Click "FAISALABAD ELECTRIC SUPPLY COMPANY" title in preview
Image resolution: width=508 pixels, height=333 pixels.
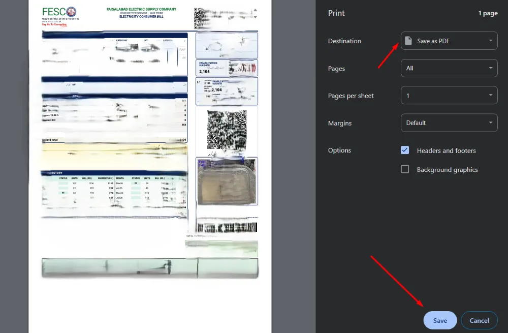142,9
